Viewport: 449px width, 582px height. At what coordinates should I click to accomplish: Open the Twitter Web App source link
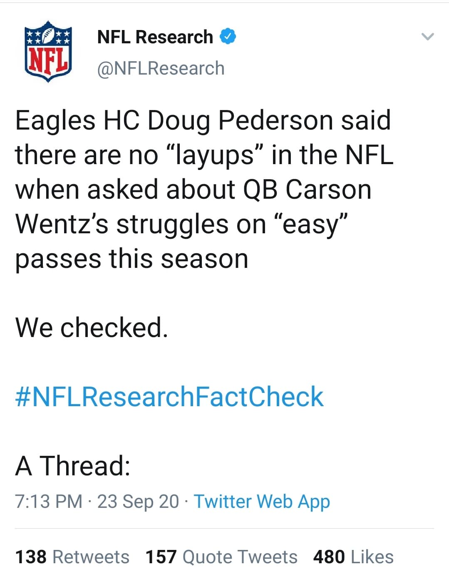pos(262,501)
